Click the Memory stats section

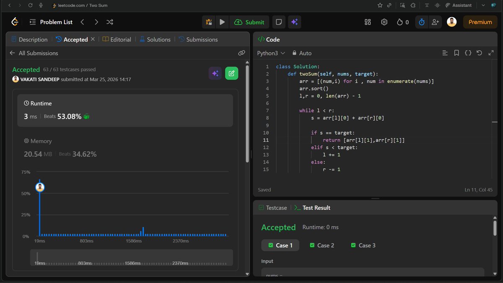[x=125, y=148]
